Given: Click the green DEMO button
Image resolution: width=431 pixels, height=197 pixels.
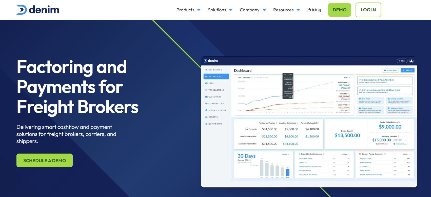Looking at the screenshot, I should point(340,10).
